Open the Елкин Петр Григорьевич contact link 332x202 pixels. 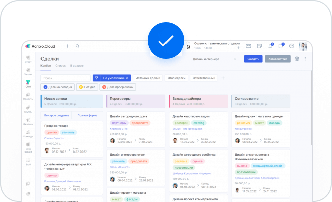(188, 129)
